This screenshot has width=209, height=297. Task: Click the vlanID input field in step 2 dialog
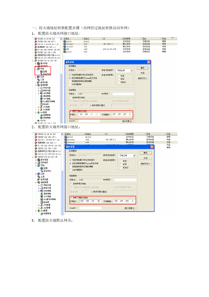[x=90, y=208]
